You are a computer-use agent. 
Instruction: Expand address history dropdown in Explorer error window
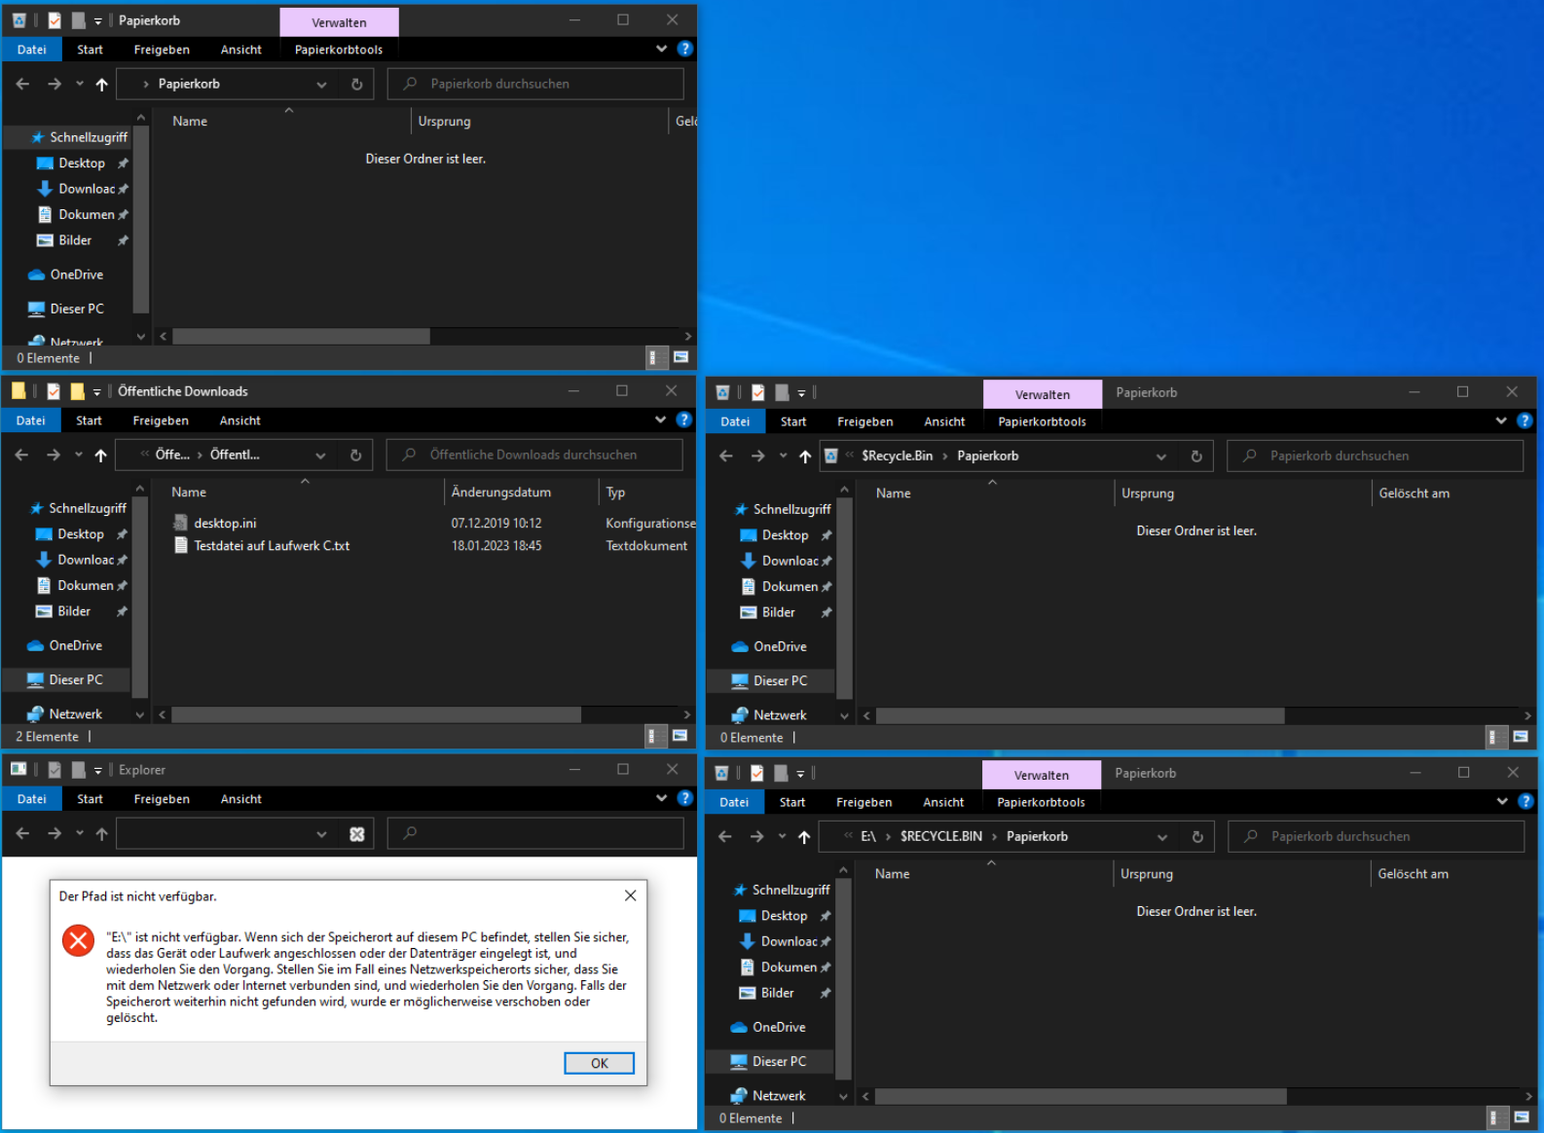[x=321, y=834]
